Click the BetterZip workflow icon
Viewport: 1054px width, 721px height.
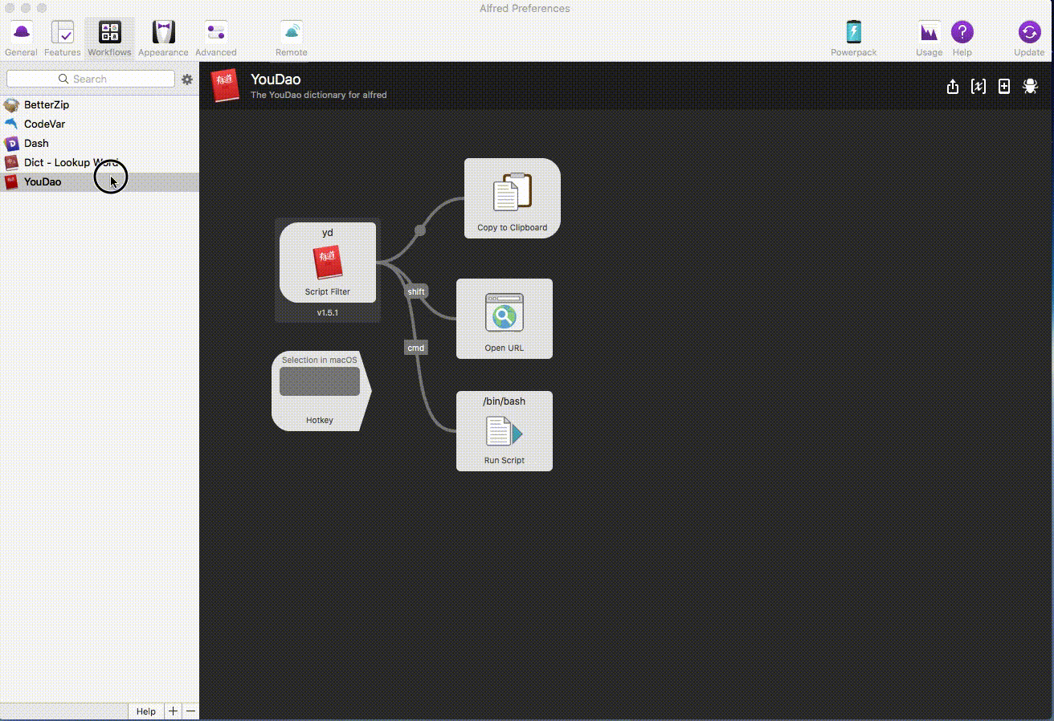11,105
